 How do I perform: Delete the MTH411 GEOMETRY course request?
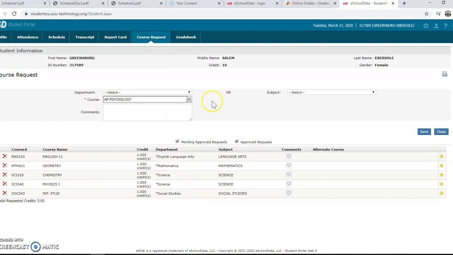(5, 165)
